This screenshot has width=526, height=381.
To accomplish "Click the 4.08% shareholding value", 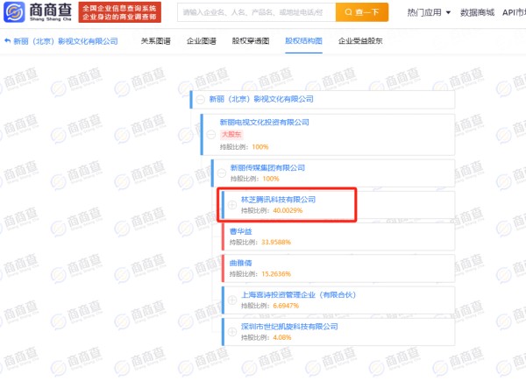I will 282,337.
